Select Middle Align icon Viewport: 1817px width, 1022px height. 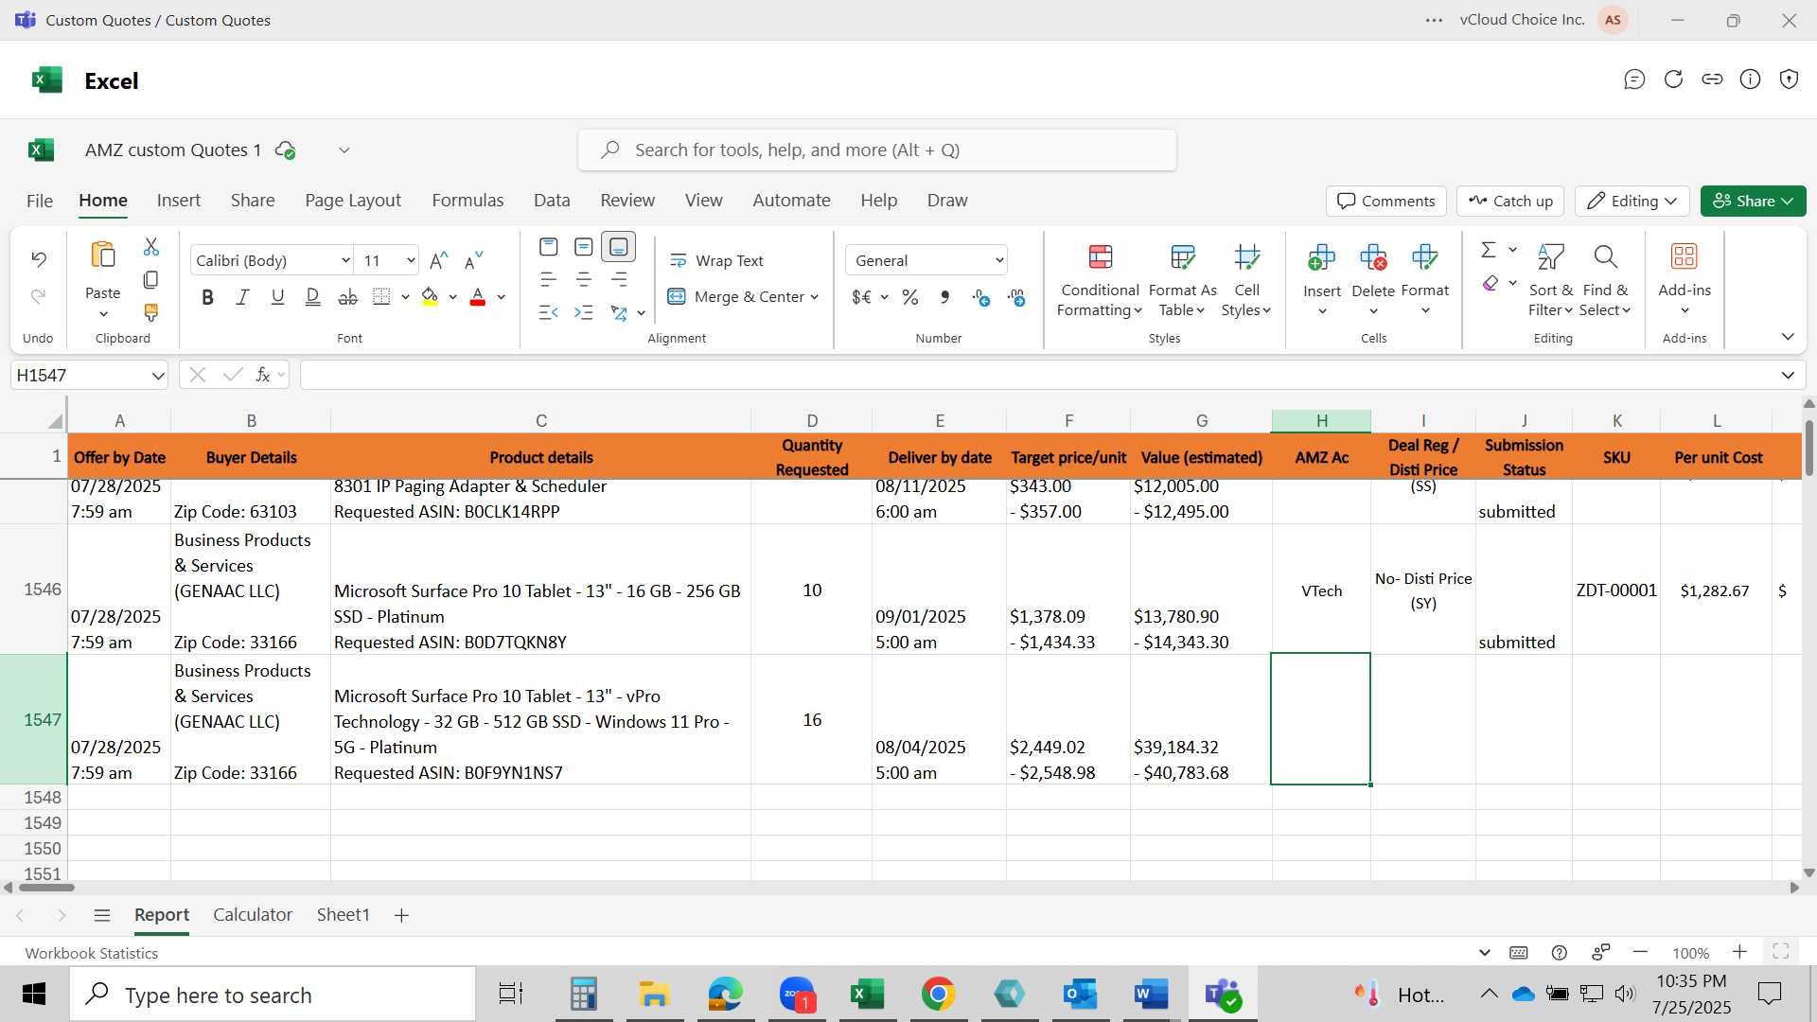(584, 247)
